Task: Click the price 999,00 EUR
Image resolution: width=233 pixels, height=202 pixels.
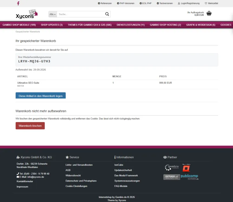Action: point(166,83)
